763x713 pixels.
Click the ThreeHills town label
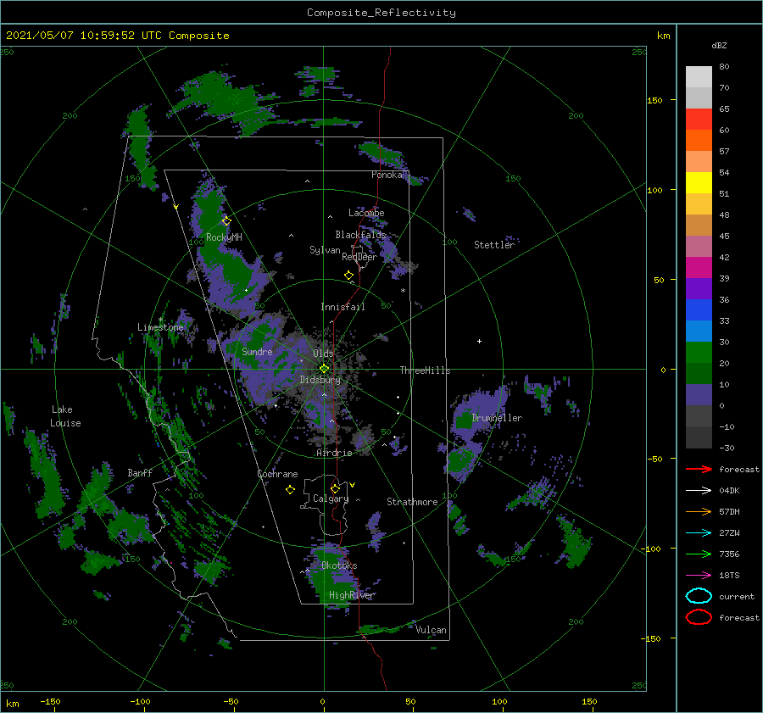pos(425,370)
